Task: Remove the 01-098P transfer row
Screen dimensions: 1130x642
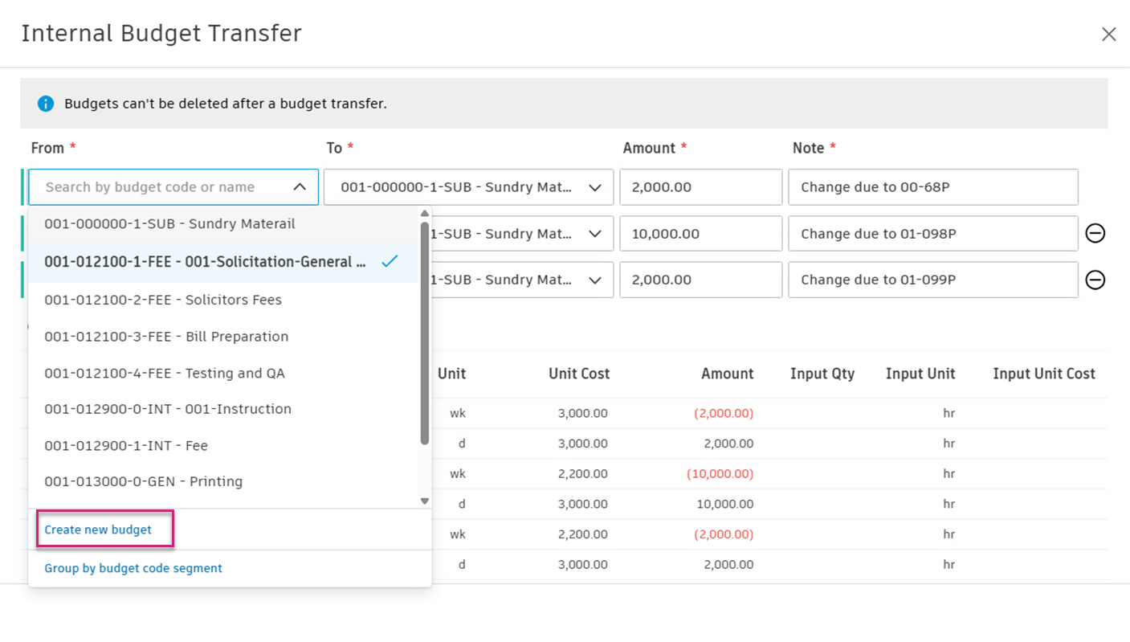Action: [x=1095, y=233]
